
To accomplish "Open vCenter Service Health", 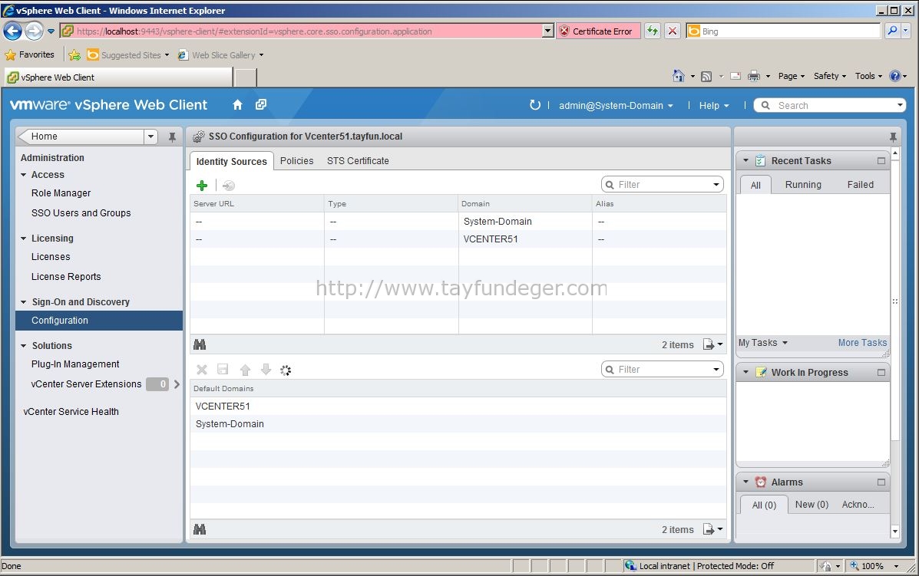I will (71, 412).
